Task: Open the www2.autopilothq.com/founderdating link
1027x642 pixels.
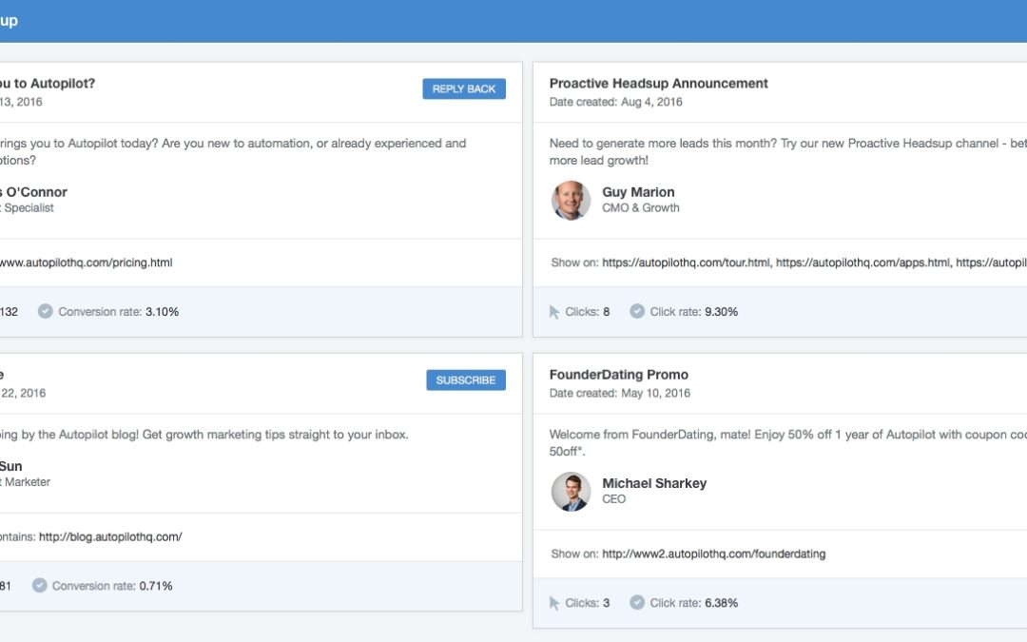Action: coord(713,554)
